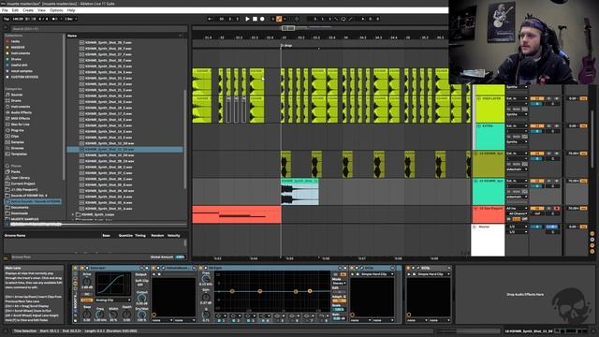Open the Saturator Analog Clip curve dropdown
Viewport: 599px width, 337px height.
(113, 300)
